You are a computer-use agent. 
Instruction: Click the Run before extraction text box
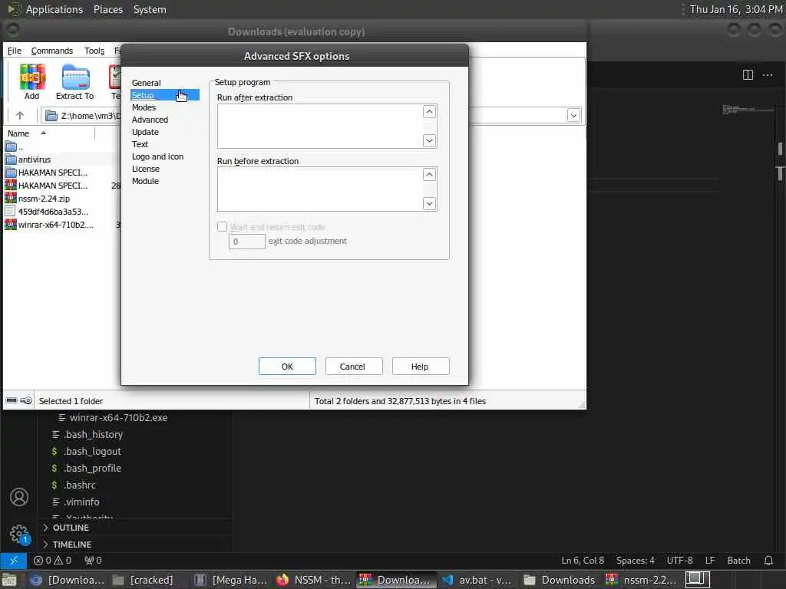point(320,189)
